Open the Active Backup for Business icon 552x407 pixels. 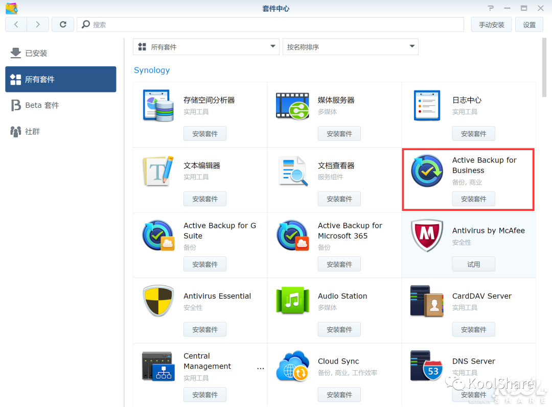(427, 171)
